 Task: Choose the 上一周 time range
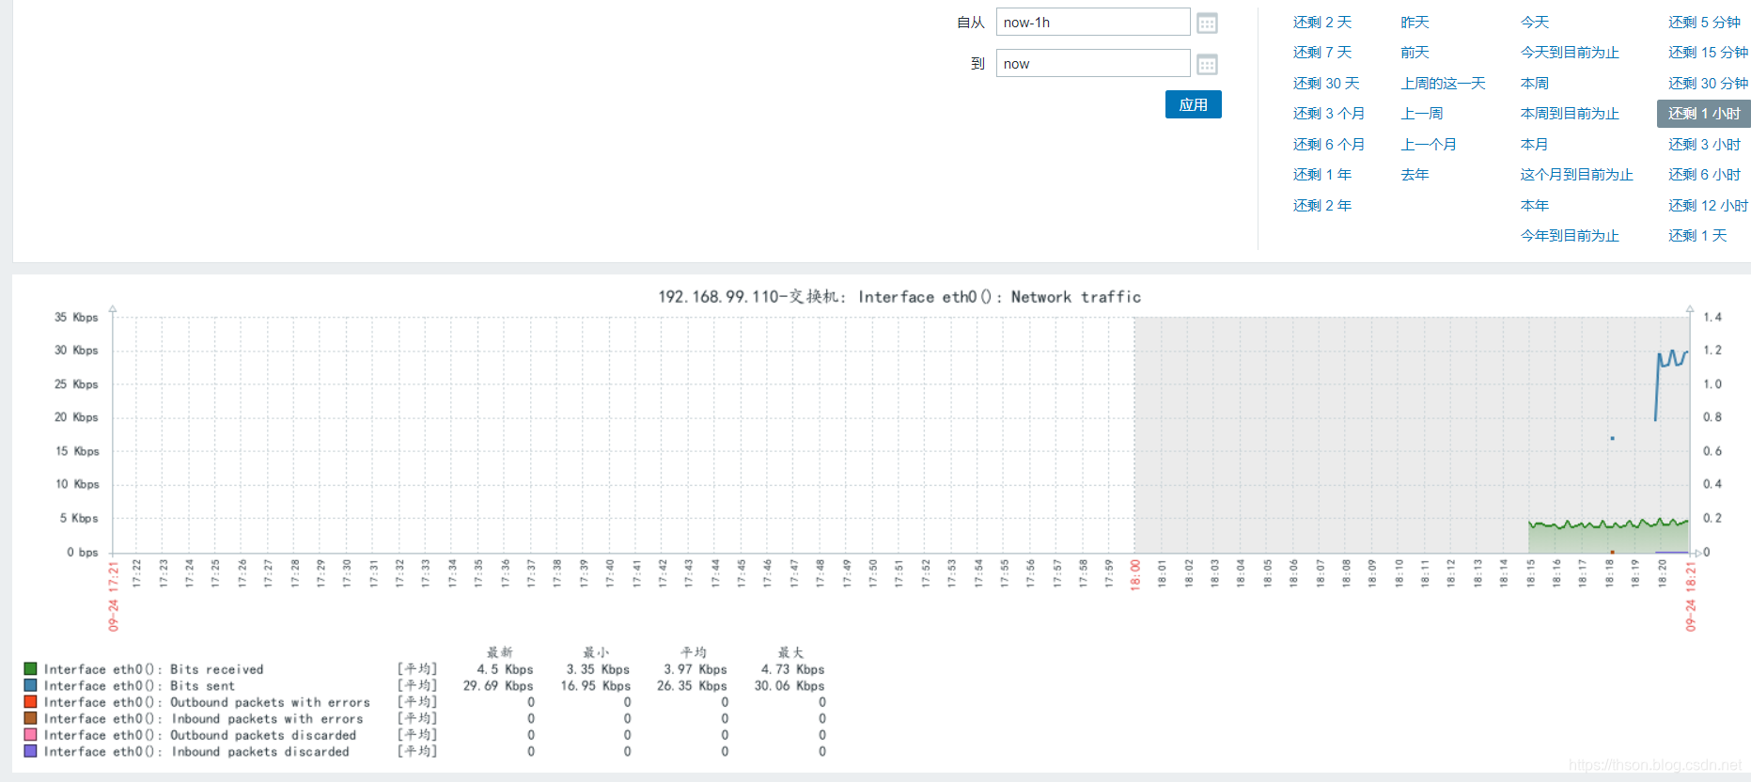coord(1421,113)
